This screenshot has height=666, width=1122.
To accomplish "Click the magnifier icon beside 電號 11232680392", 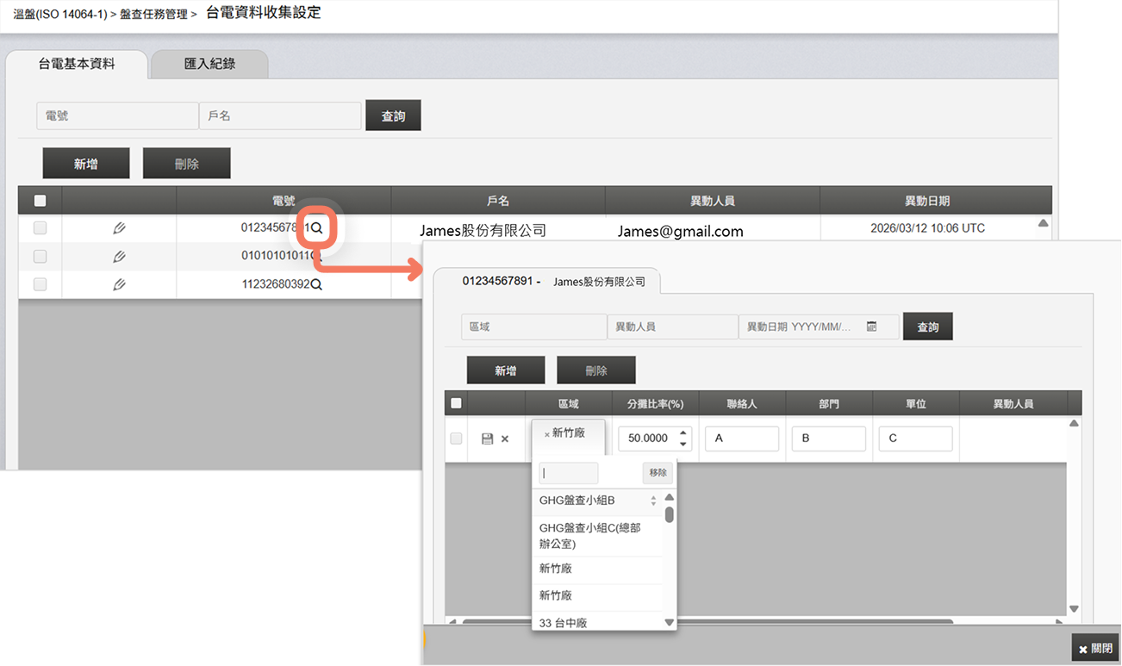I will click(x=316, y=284).
